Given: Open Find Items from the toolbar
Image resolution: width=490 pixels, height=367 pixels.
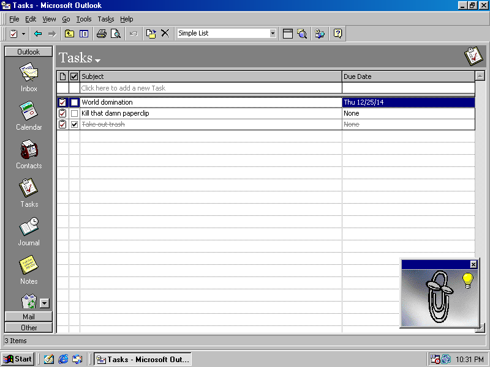Looking at the screenshot, I should click(x=302, y=34).
